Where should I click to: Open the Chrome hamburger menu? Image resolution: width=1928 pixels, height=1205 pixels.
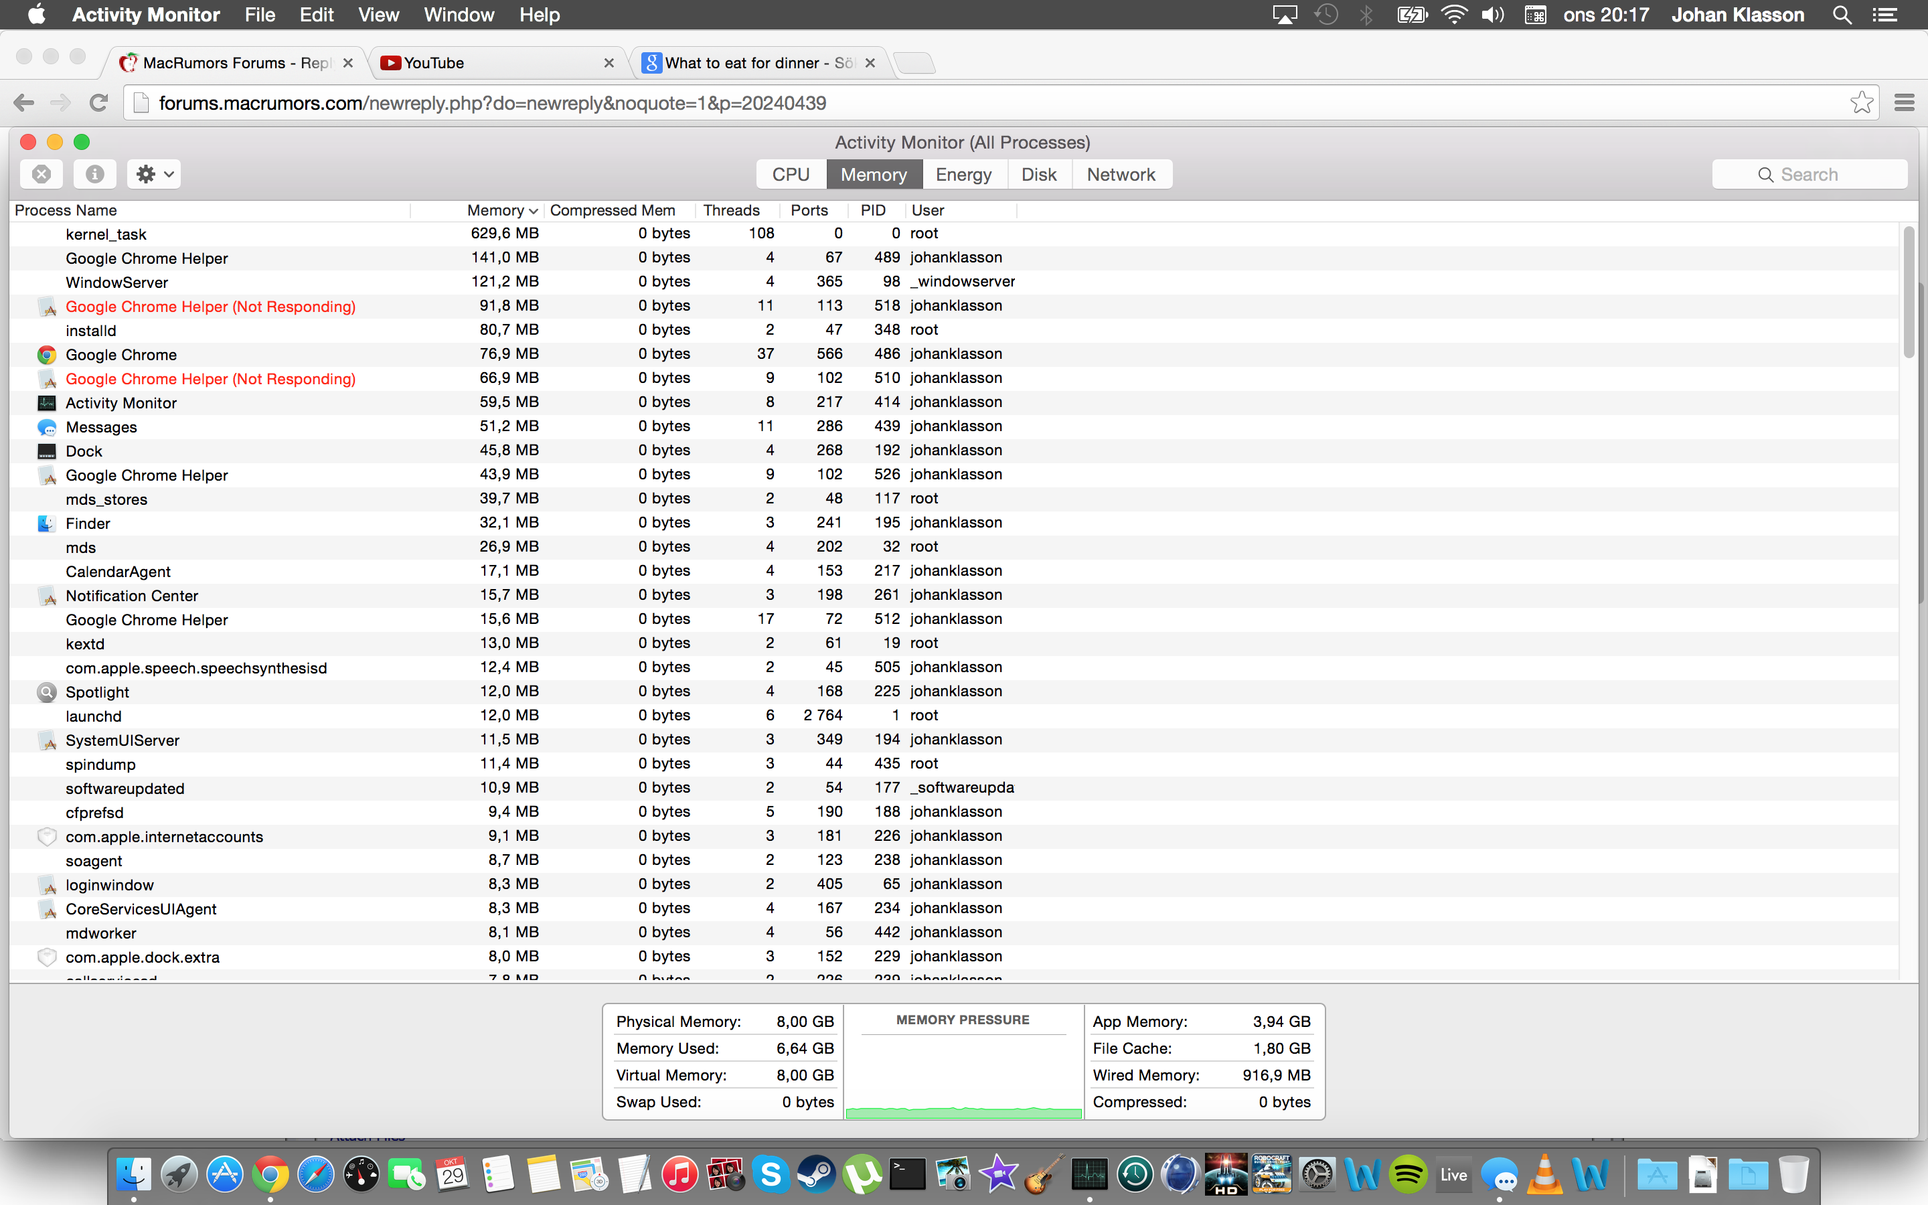click(1904, 103)
